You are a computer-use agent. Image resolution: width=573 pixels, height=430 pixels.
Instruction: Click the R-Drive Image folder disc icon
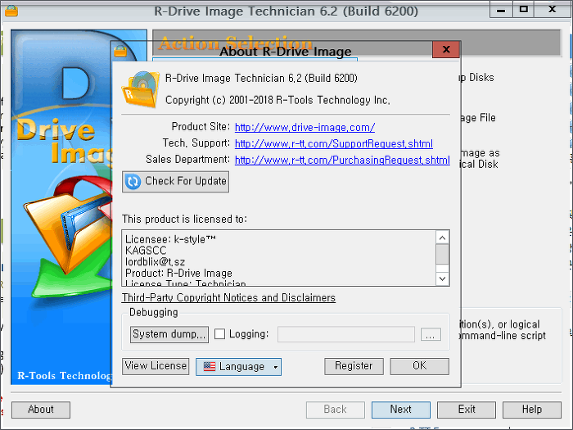[141, 89]
